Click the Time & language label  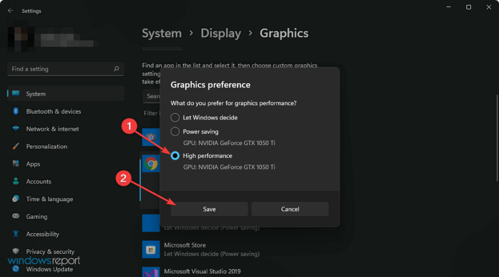coord(50,199)
